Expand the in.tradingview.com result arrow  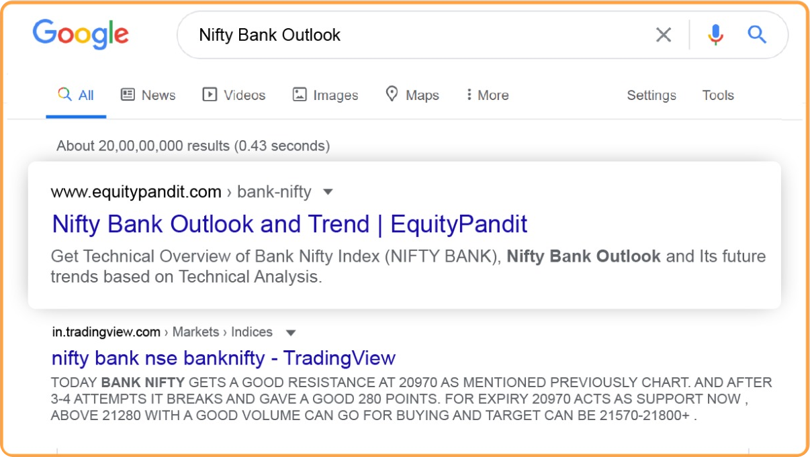(x=290, y=332)
